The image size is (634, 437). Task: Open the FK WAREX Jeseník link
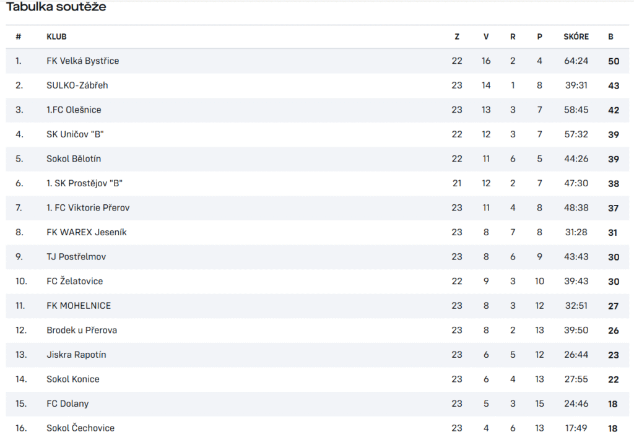(87, 233)
